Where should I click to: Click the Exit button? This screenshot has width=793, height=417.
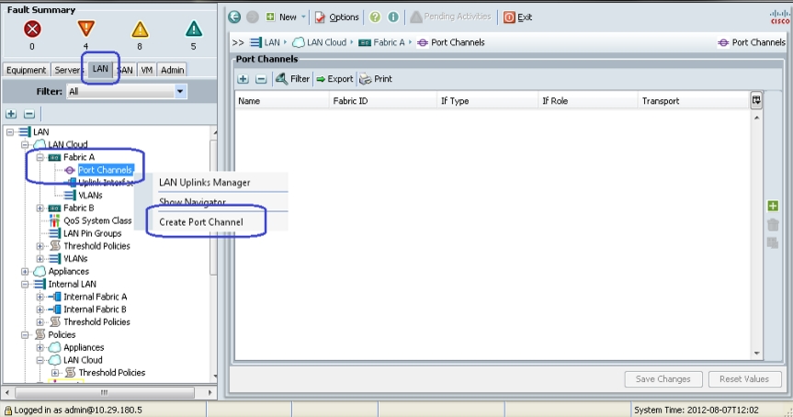tap(518, 17)
